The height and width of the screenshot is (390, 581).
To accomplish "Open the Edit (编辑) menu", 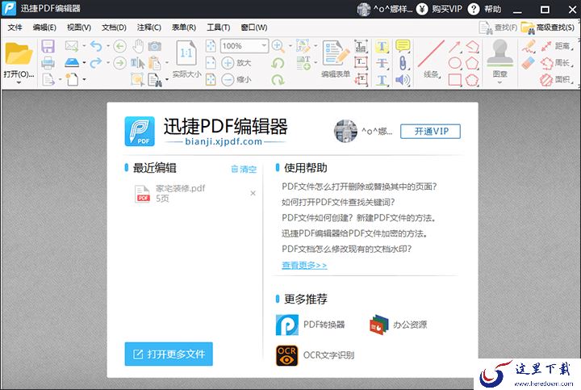I will pos(44,27).
